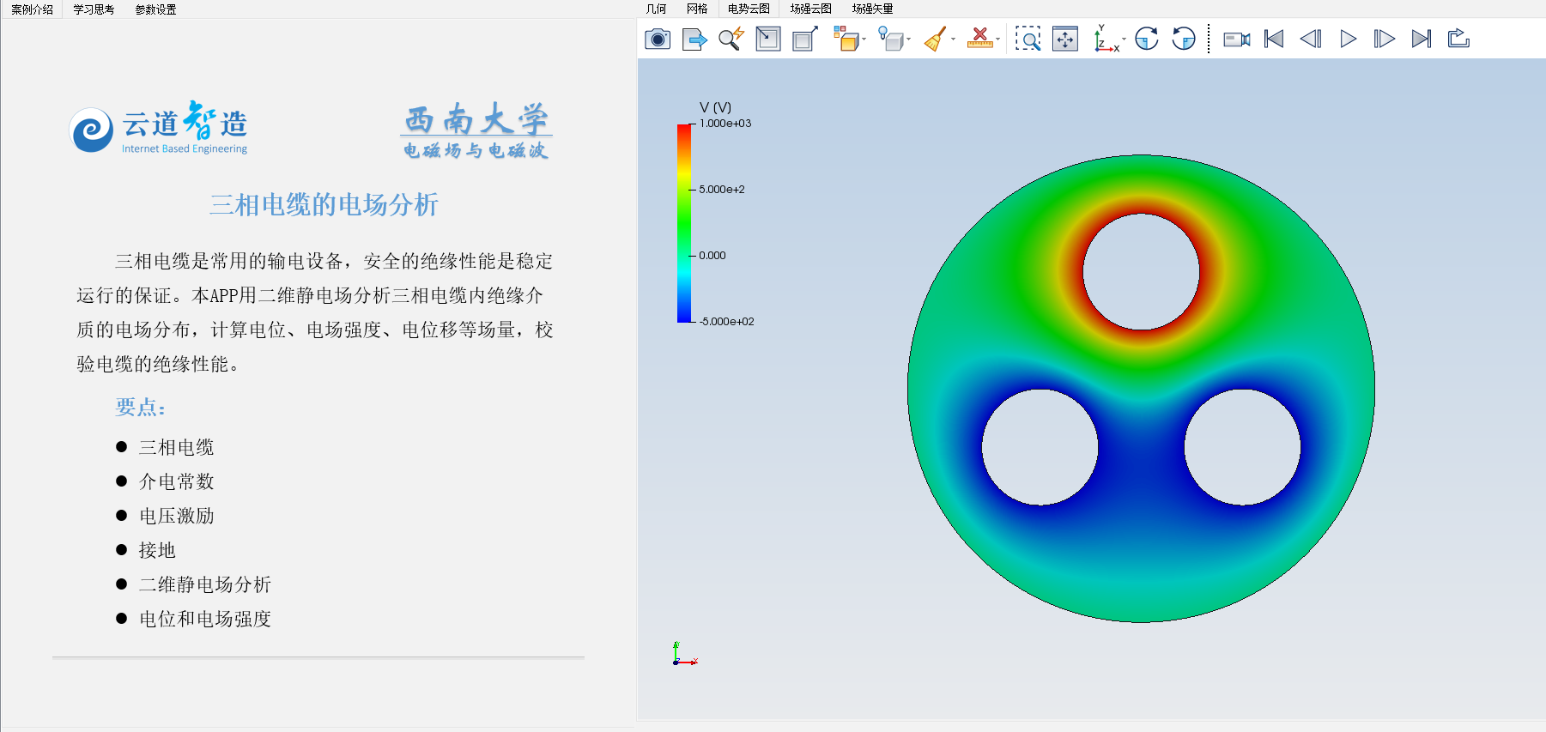The height and width of the screenshot is (732, 1546).
Task: Click the video camera record icon
Action: tap(1237, 39)
